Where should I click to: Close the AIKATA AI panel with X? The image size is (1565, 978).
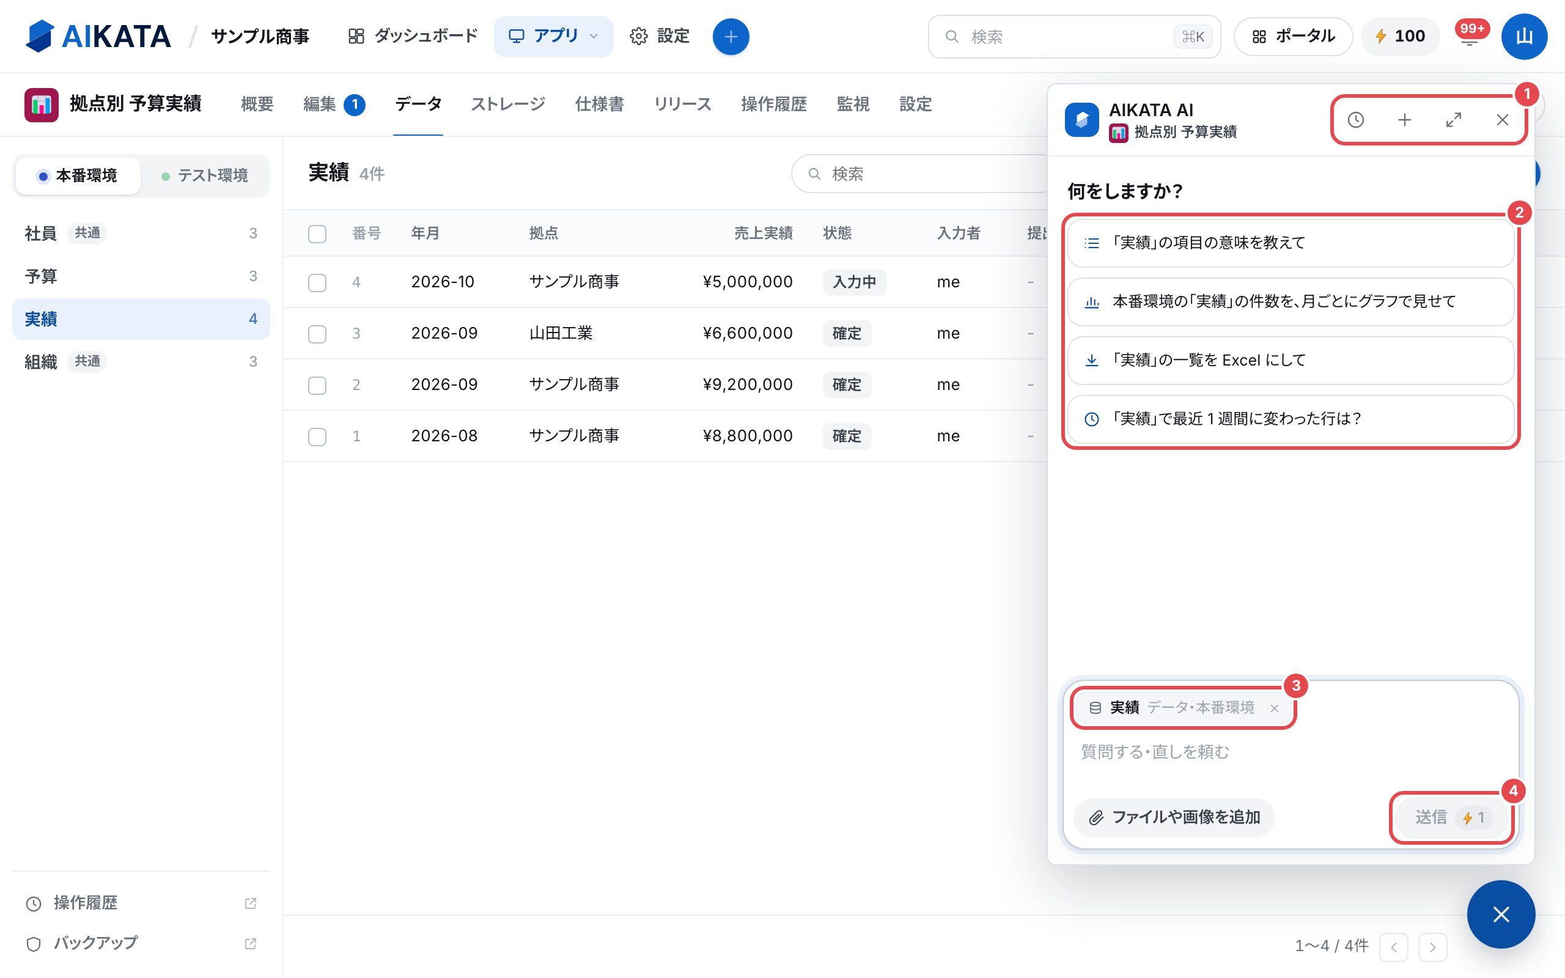[1502, 120]
